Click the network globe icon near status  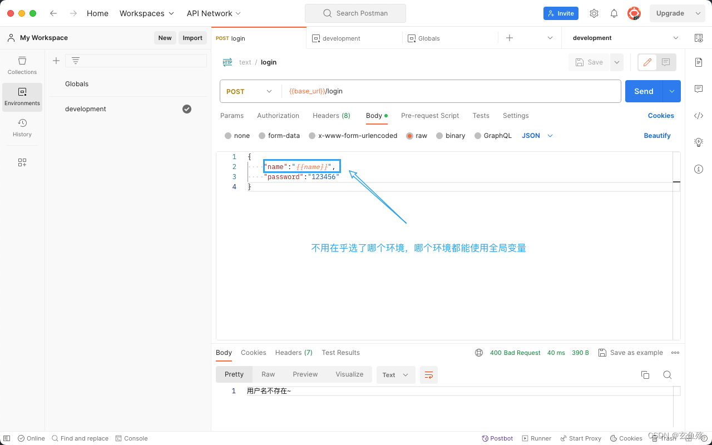point(479,353)
